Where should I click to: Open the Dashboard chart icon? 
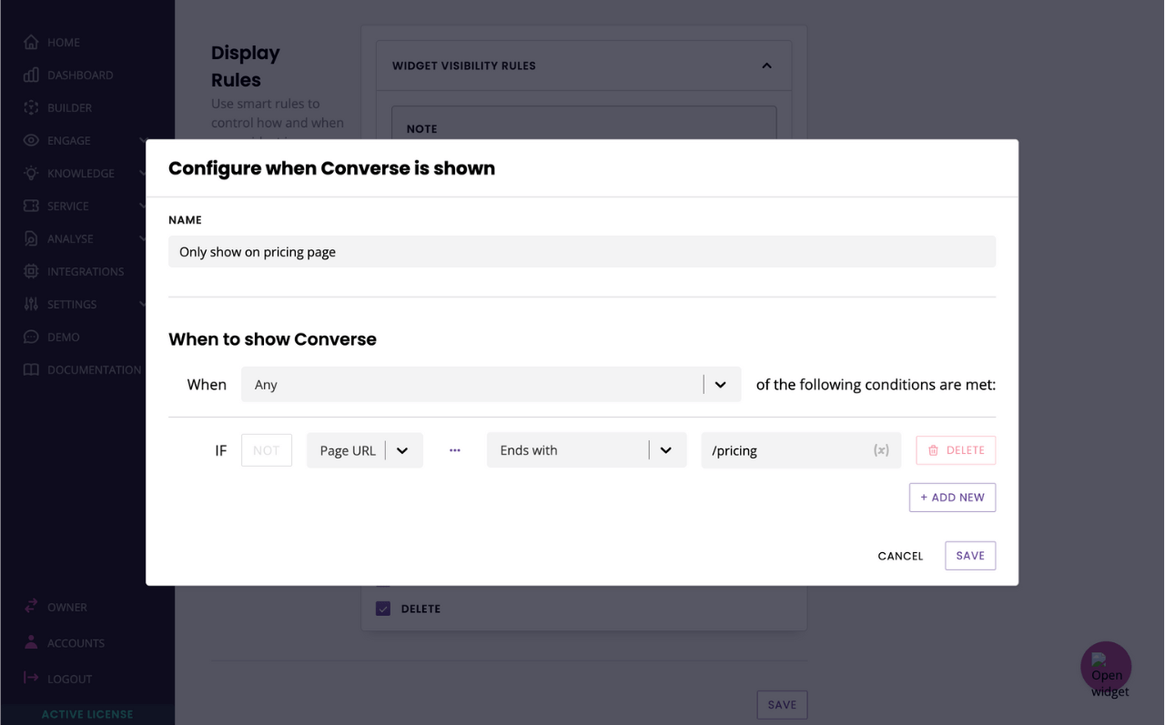coord(31,75)
